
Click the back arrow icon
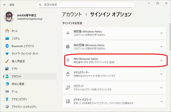click(5, 5)
